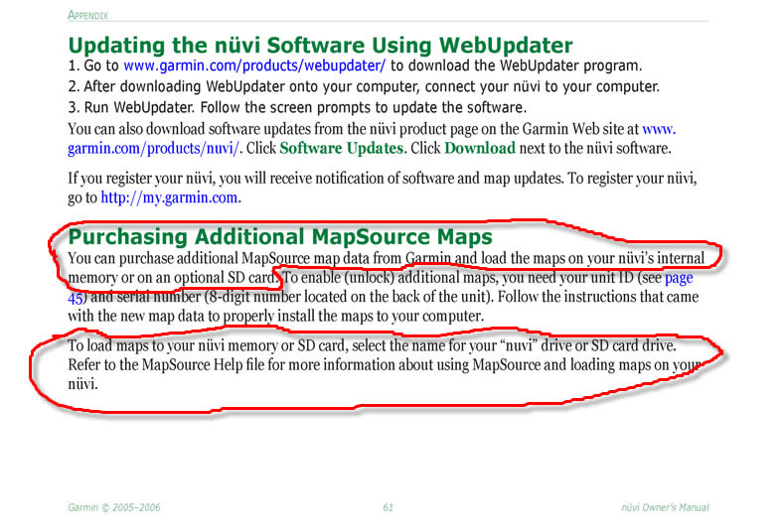Open the www.garmin.com/products/webupdater/ link

(x=254, y=66)
